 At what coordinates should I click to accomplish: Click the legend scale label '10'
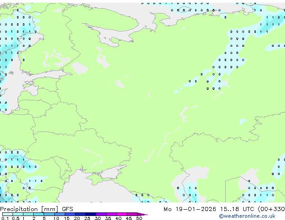pos(56,218)
